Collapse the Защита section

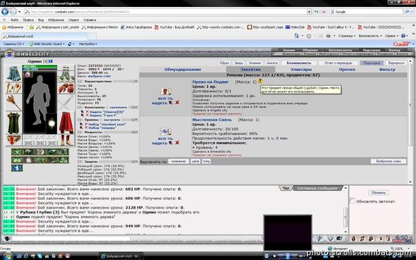80,162
